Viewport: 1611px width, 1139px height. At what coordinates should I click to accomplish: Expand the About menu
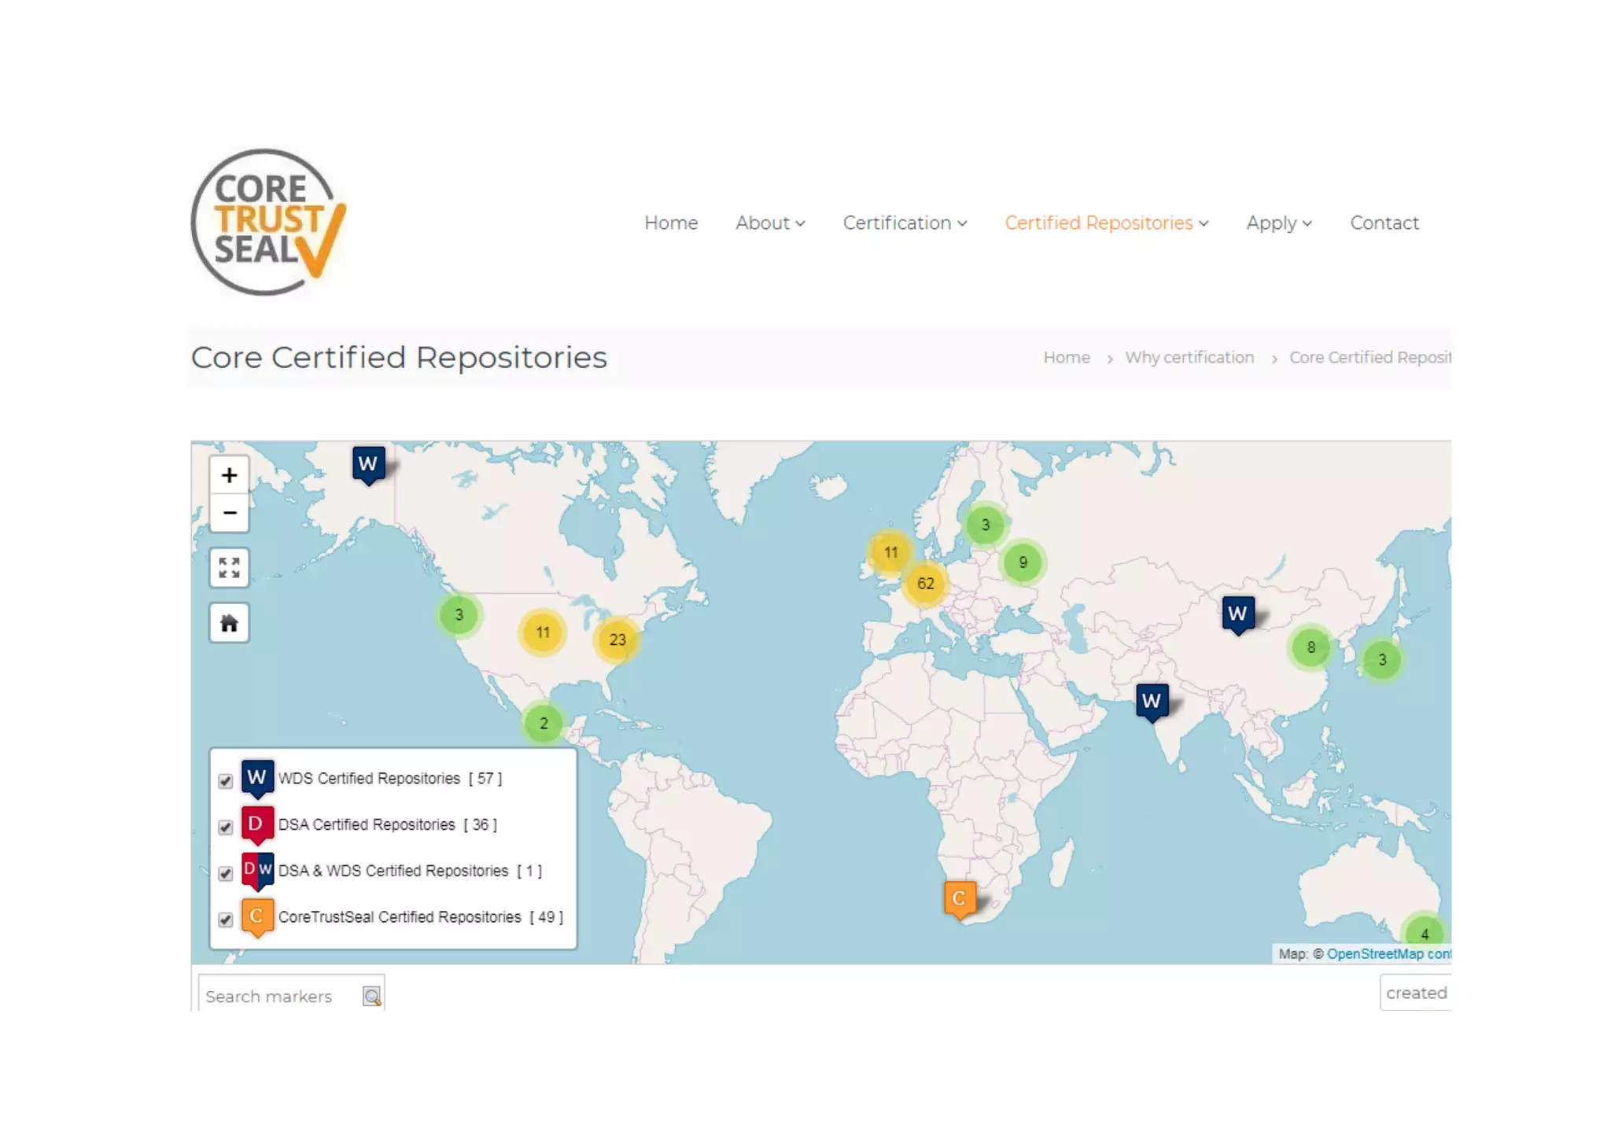(769, 223)
